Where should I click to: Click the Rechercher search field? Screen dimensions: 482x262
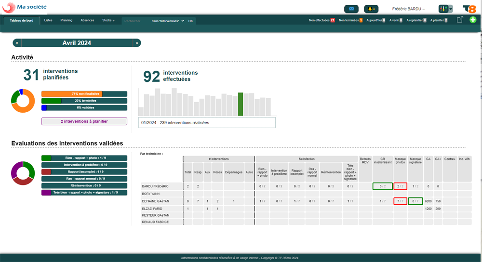click(135, 21)
